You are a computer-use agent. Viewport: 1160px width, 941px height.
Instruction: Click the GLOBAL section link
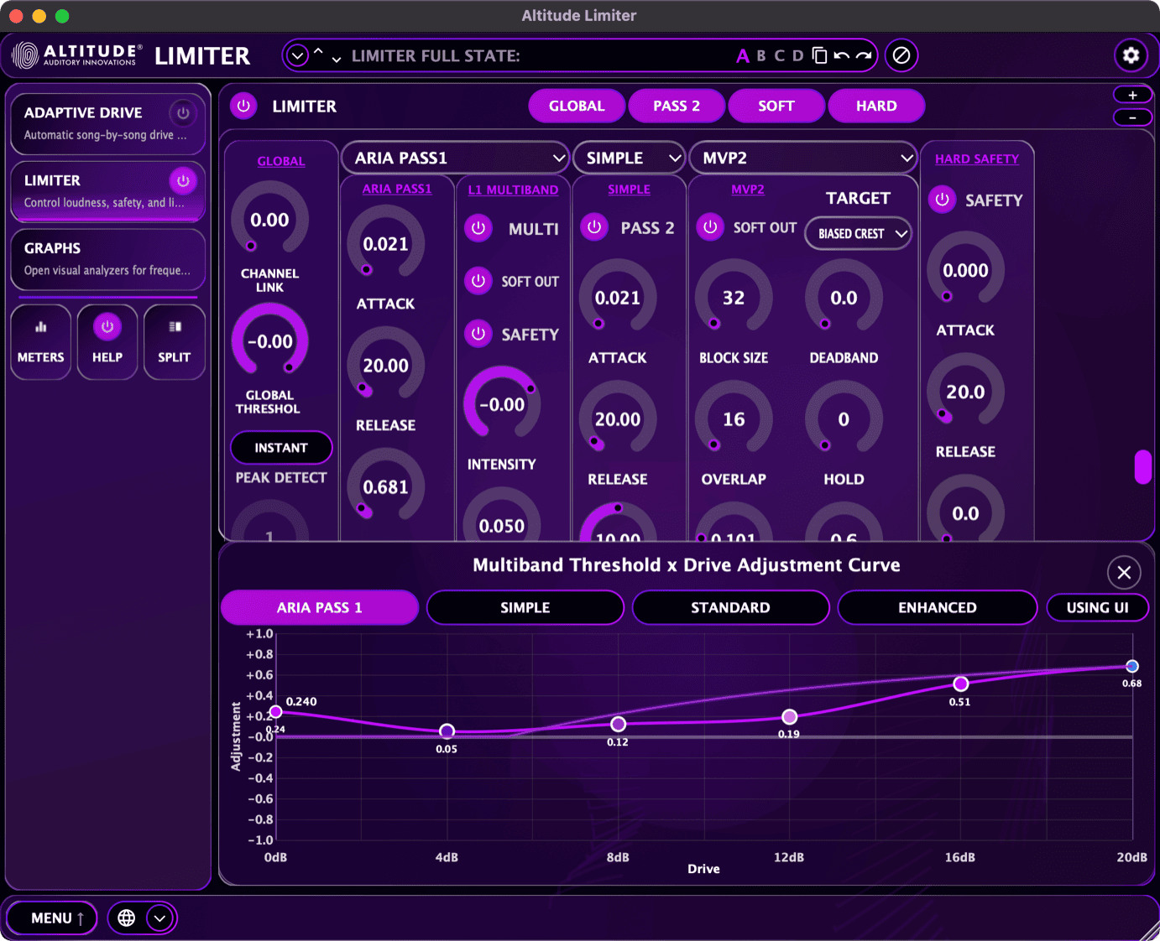pos(281,161)
